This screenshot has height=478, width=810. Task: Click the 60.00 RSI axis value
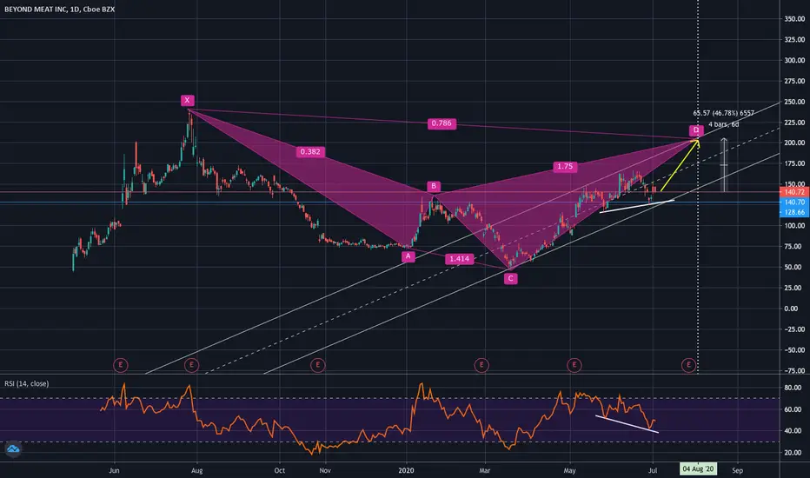point(793,409)
